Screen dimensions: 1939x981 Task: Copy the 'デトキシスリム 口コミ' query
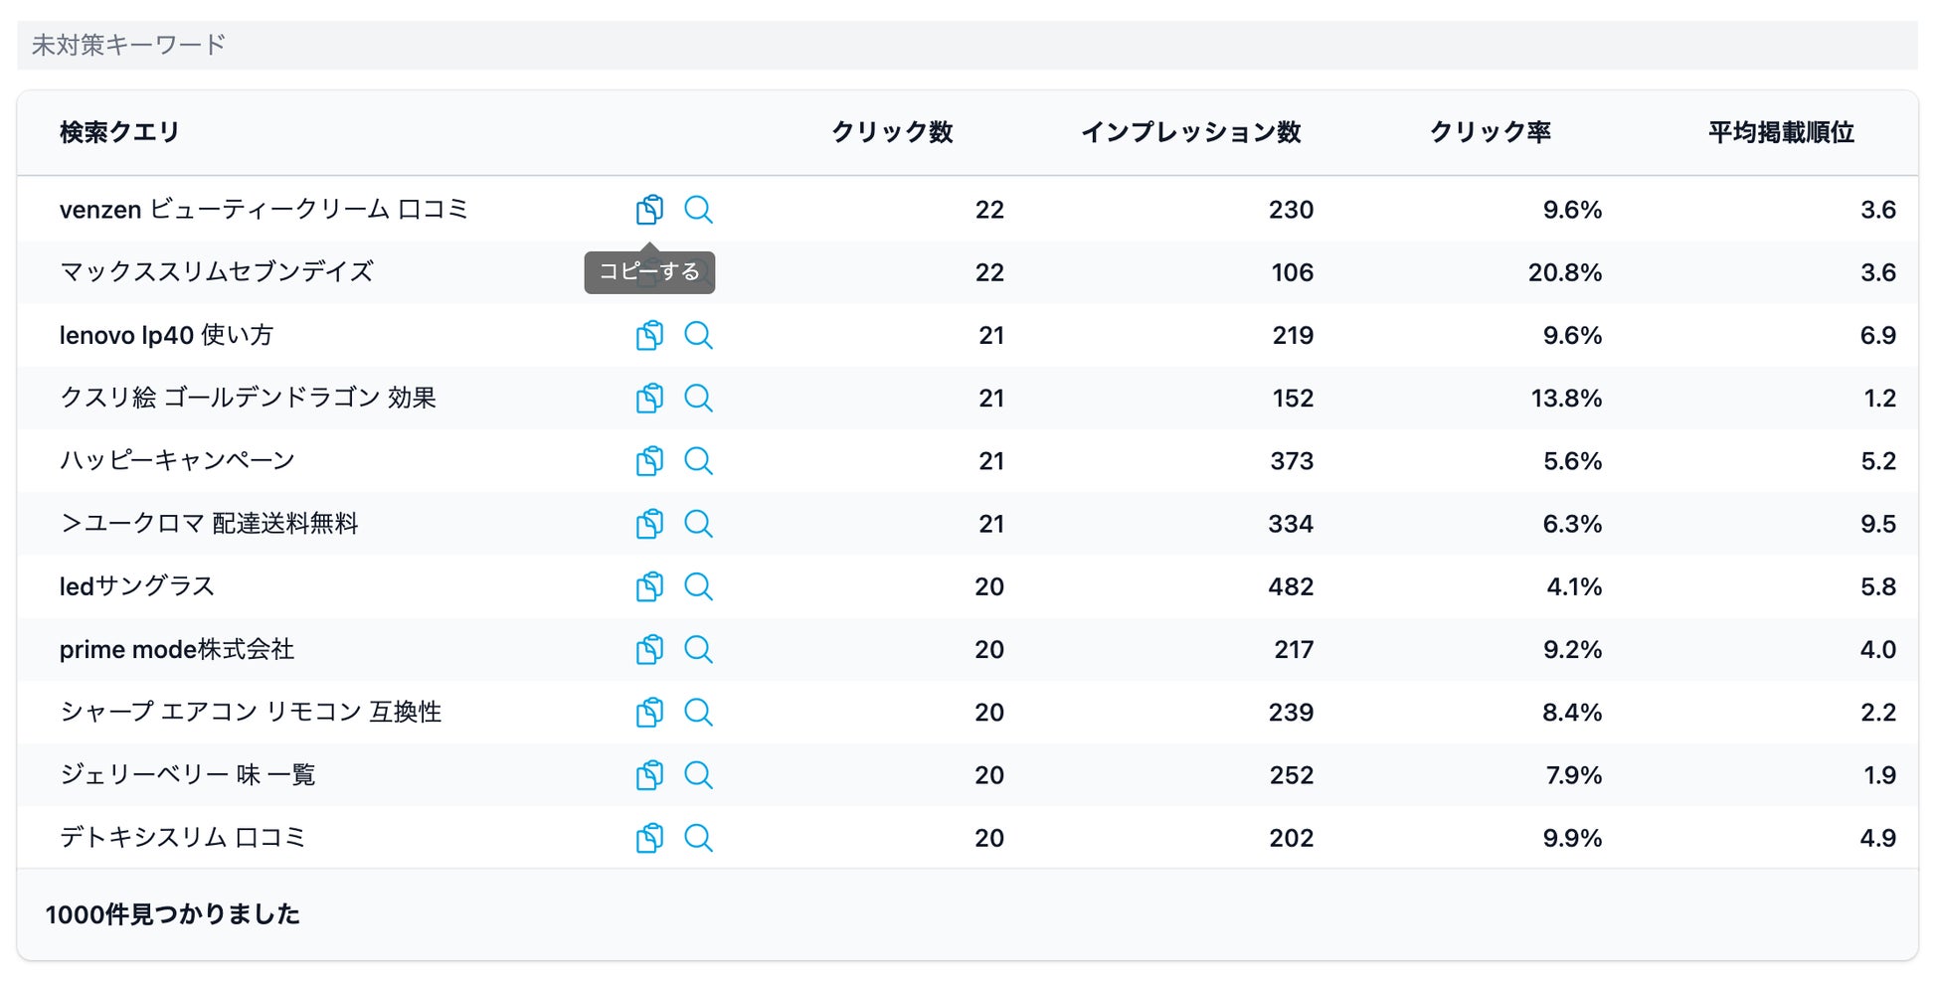point(649,838)
